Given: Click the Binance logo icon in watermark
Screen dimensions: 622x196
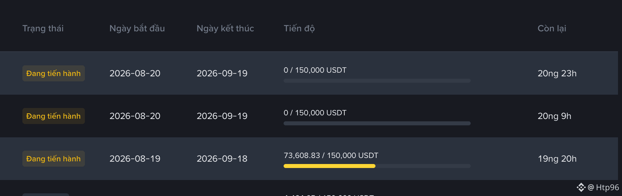Looking at the screenshot, I should coord(581,187).
